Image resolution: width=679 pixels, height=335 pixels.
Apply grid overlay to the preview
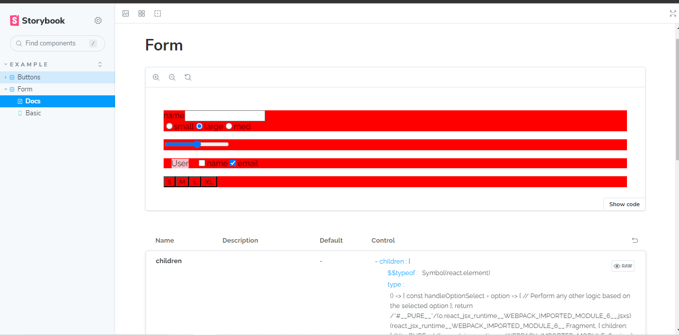(142, 13)
